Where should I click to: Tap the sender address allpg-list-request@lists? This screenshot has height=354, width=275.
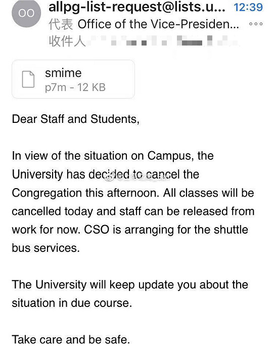137,7
